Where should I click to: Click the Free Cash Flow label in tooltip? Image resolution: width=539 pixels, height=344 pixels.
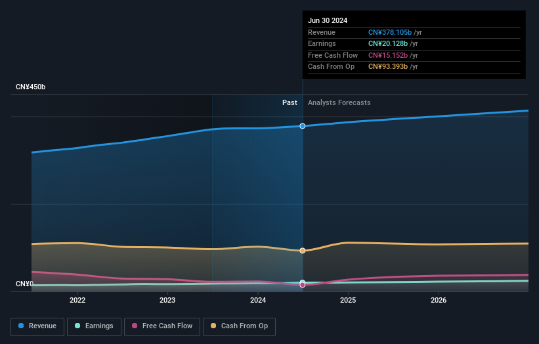pos(333,55)
